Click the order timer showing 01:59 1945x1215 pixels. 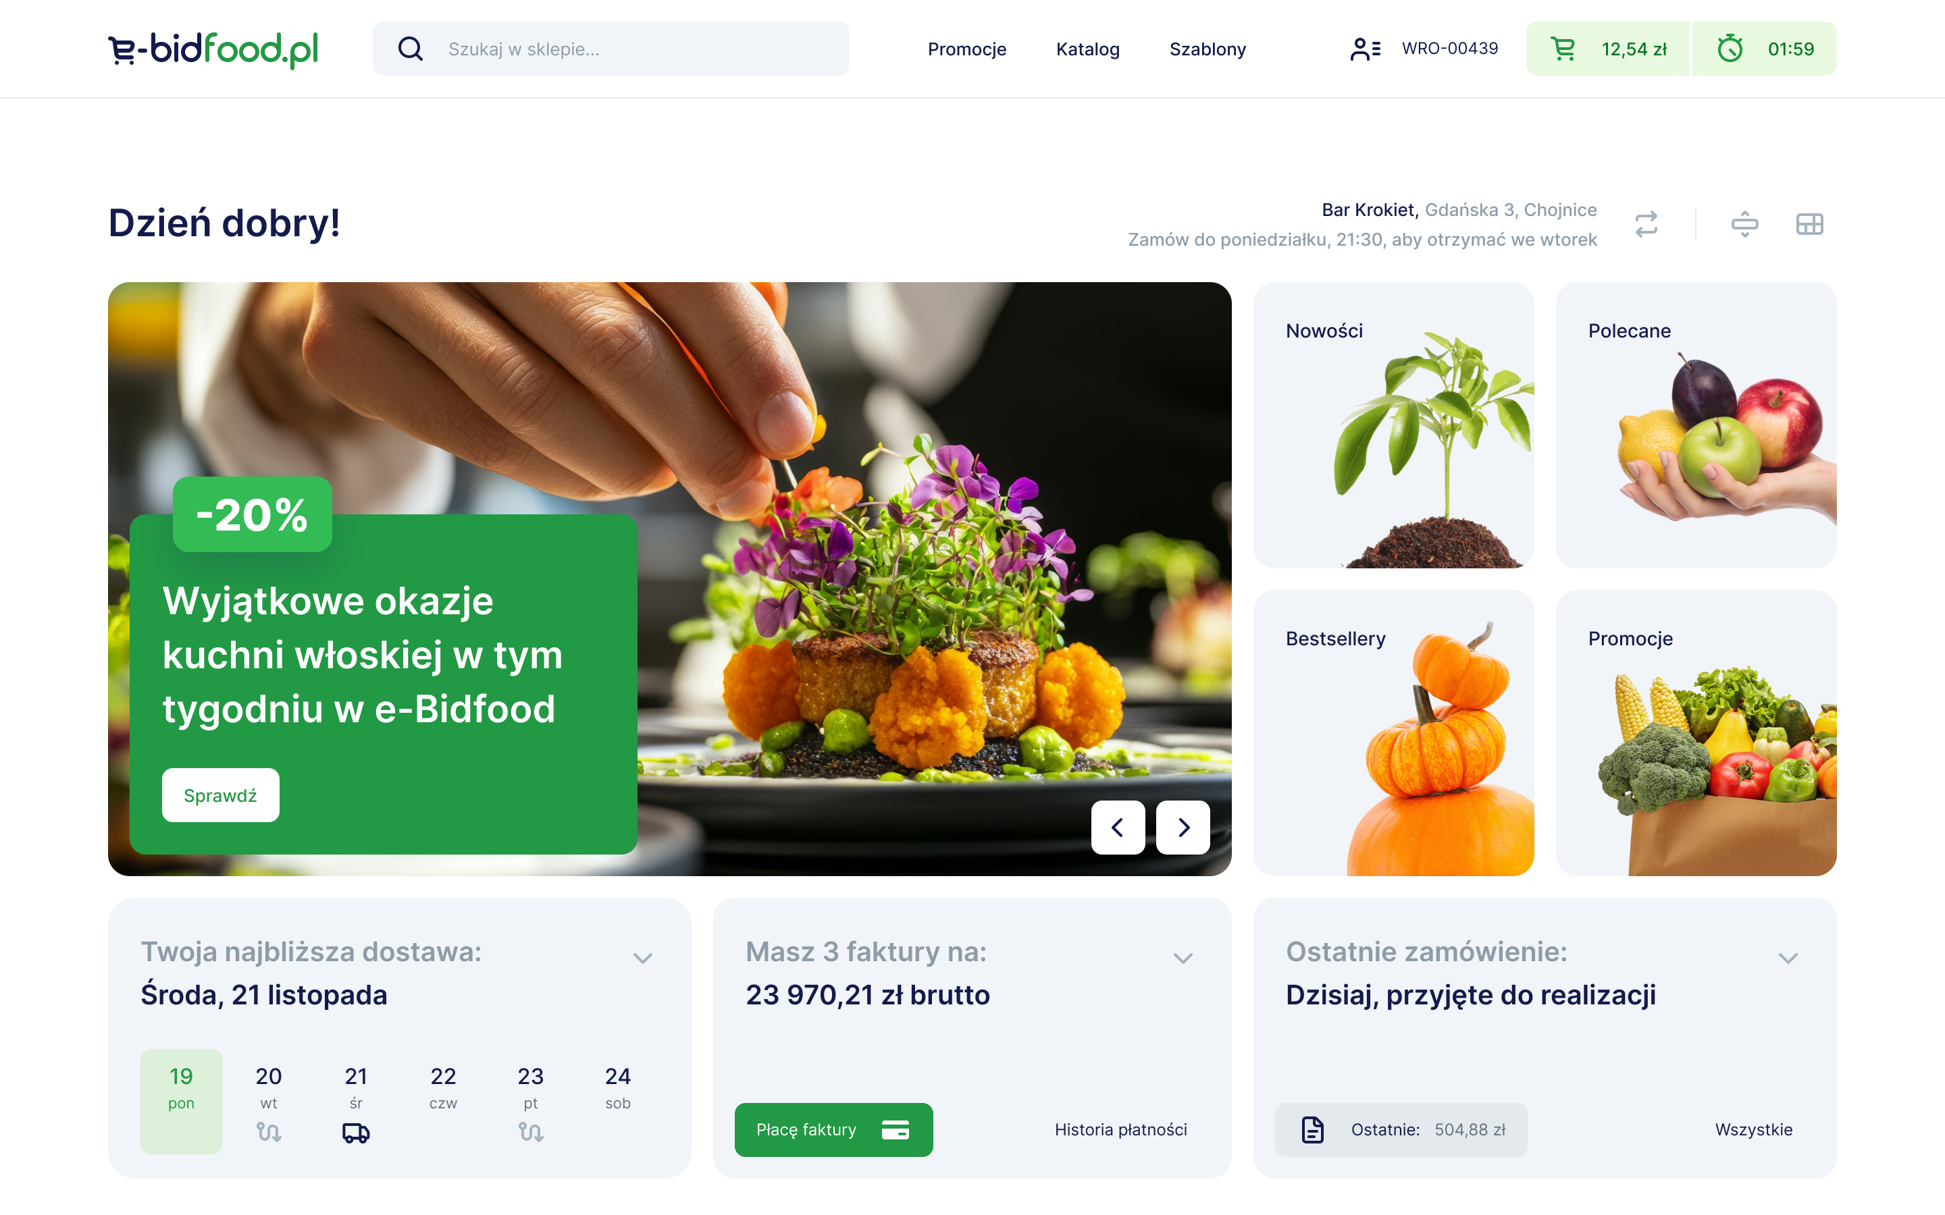[x=1764, y=49]
